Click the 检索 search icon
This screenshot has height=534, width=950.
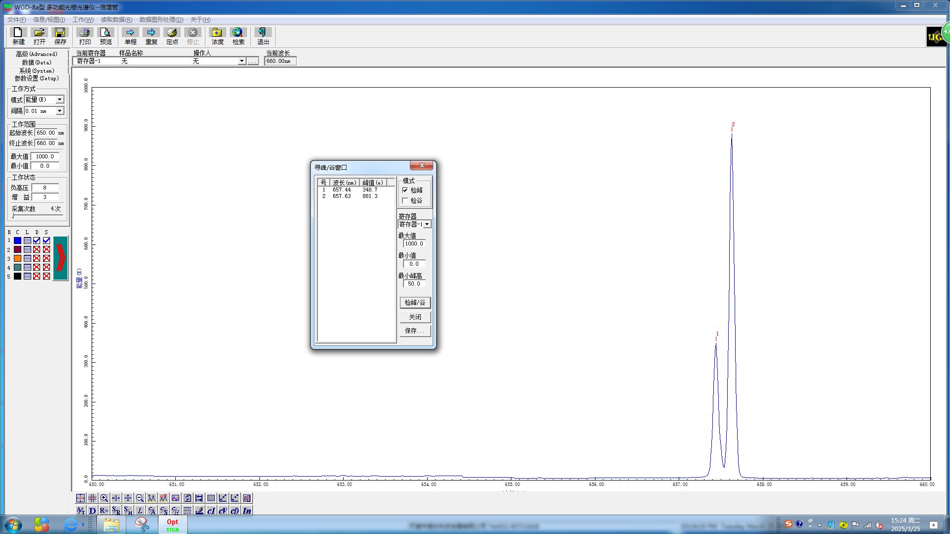pos(238,36)
